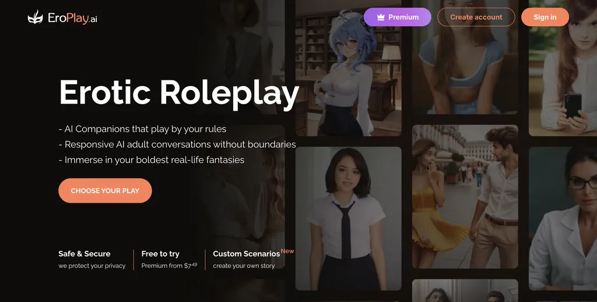
Task: Click the New badge beside Custom Scenarios
Action: click(x=287, y=251)
